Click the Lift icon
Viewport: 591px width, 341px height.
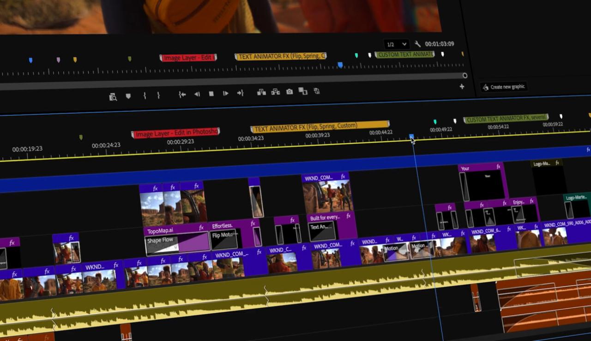click(261, 92)
